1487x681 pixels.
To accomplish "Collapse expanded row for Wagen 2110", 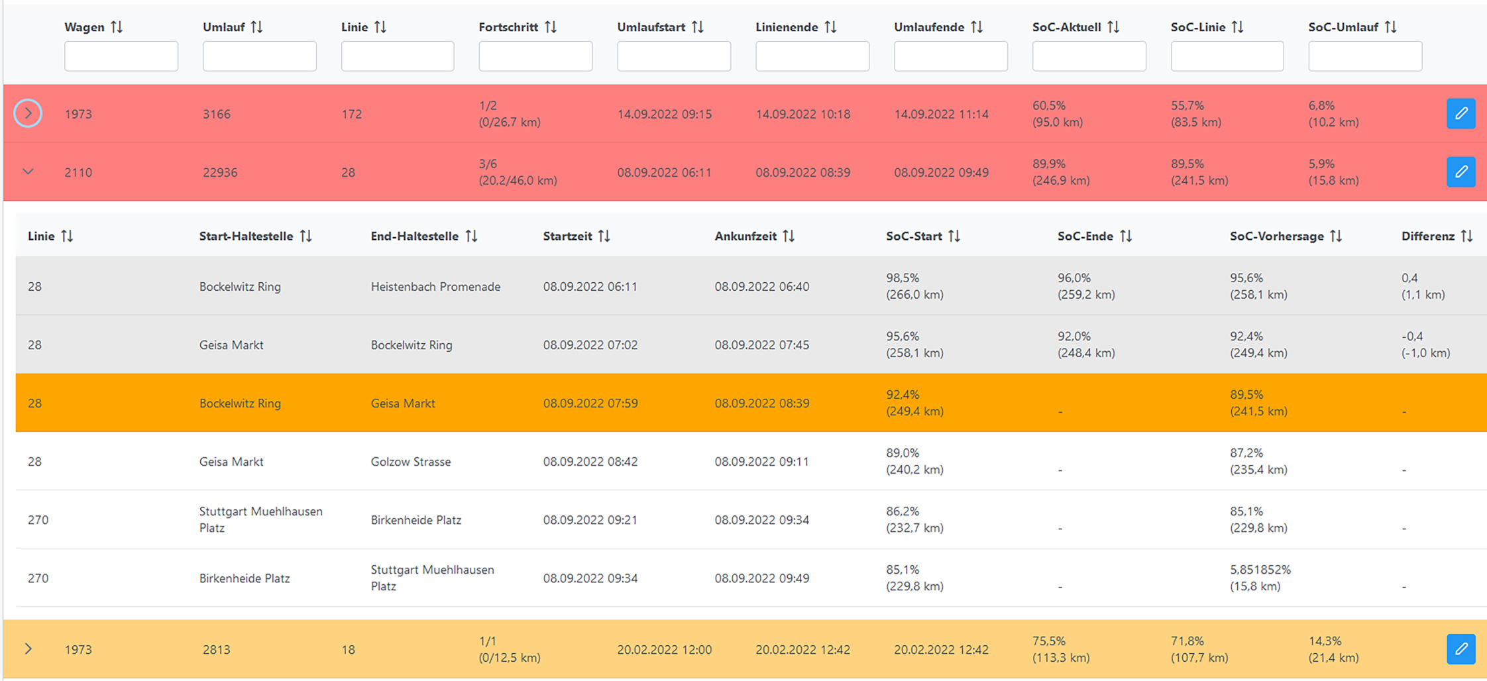I will click(x=28, y=172).
